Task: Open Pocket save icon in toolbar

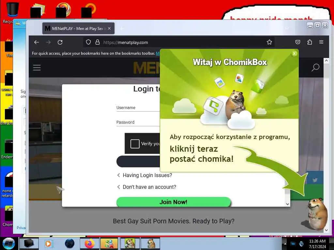Action: [298, 42]
